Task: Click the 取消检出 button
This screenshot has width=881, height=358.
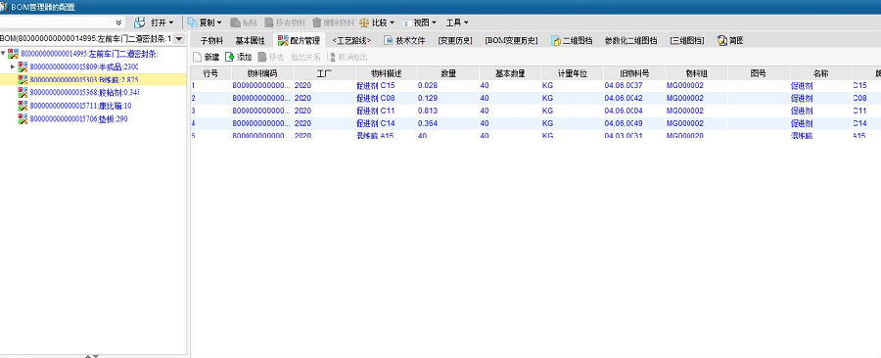Action: coord(348,58)
